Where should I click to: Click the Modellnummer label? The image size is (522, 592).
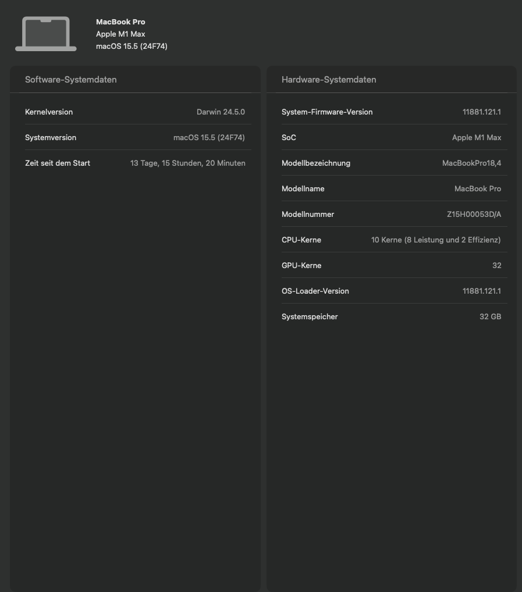308,215
